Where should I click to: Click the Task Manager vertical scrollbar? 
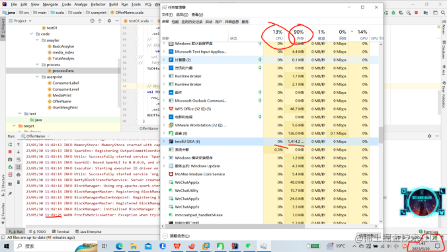[x=381, y=134]
